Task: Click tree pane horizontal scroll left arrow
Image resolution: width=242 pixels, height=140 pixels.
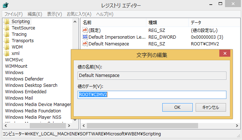Action: [x=6, y=125]
